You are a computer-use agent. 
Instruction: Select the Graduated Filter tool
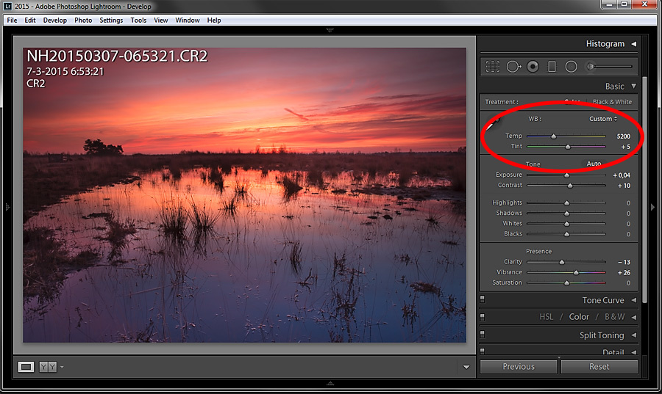(552, 67)
